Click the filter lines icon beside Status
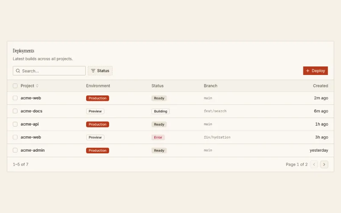Image resolution: width=341 pixels, height=213 pixels. pos(93,71)
